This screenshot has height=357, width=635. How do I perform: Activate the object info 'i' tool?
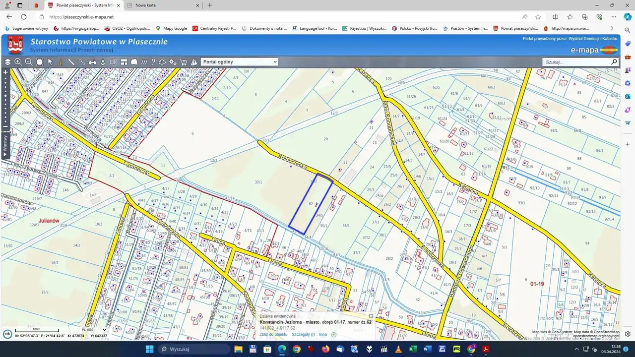61,62
